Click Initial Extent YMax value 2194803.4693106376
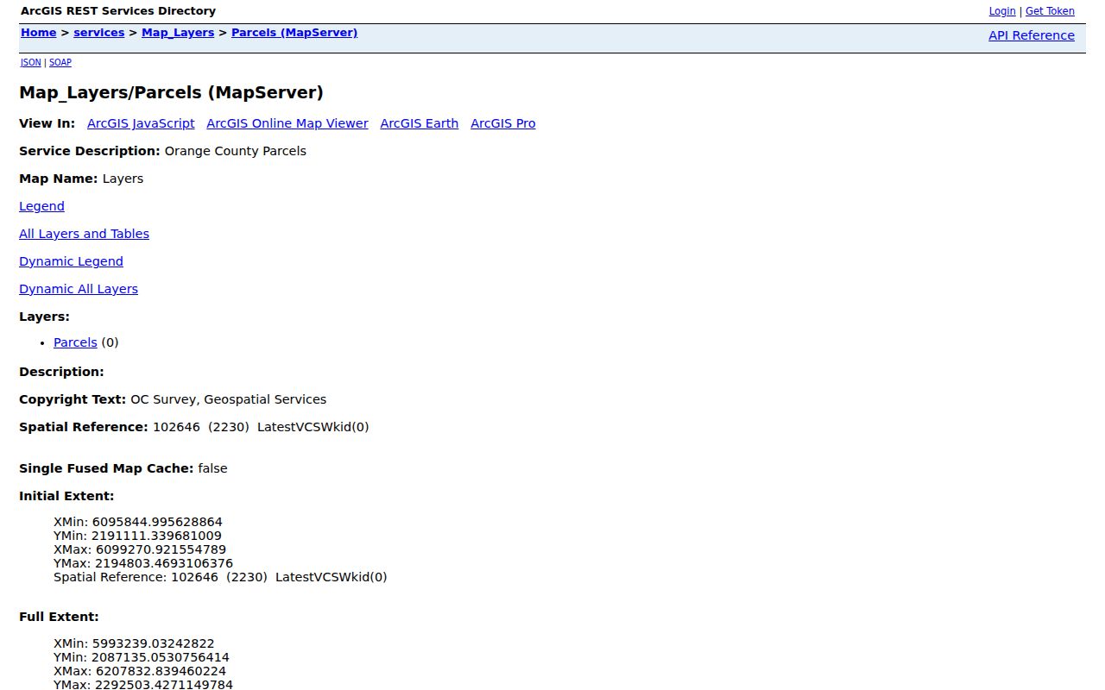This screenshot has width=1105, height=690. 164,563
